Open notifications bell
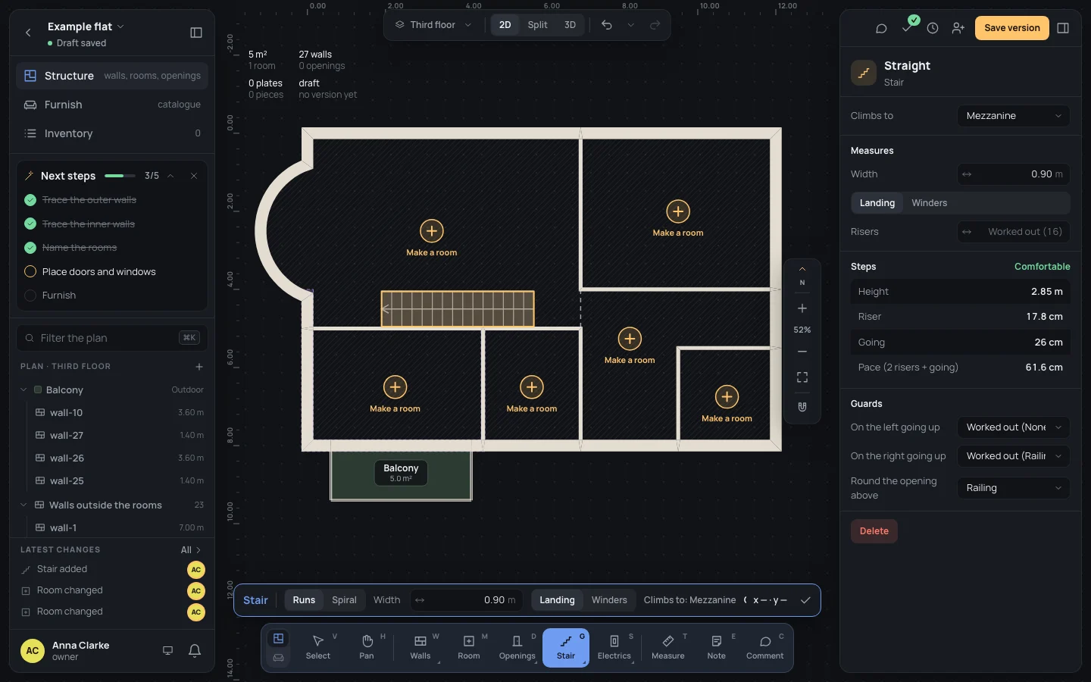Image resolution: width=1091 pixels, height=682 pixels. tap(195, 650)
